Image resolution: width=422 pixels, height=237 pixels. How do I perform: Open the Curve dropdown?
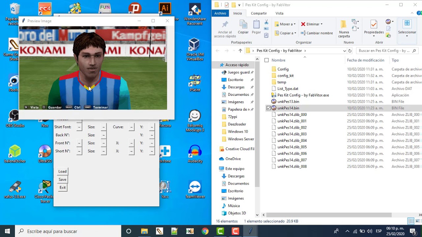pyautogui.click(x=132, y=127)
